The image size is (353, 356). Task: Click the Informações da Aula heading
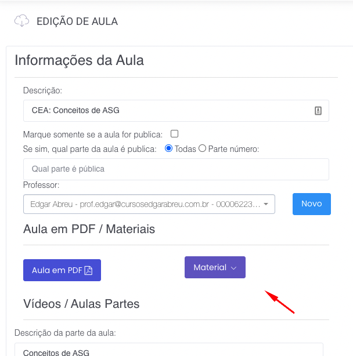pos(80,60)
